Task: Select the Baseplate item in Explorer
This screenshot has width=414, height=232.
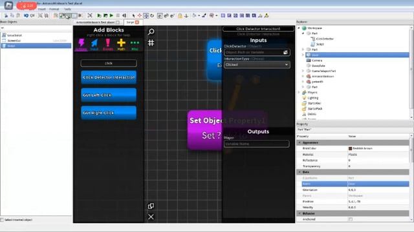Action: pyautogui.click(x=318, y=66)
